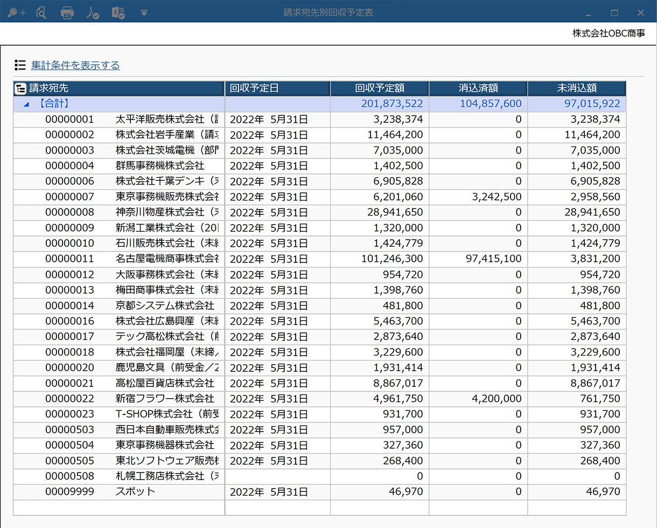This screenshot has width=657, height=528.
Task: Click the 未消込額 column header
Action: point(576,88)
